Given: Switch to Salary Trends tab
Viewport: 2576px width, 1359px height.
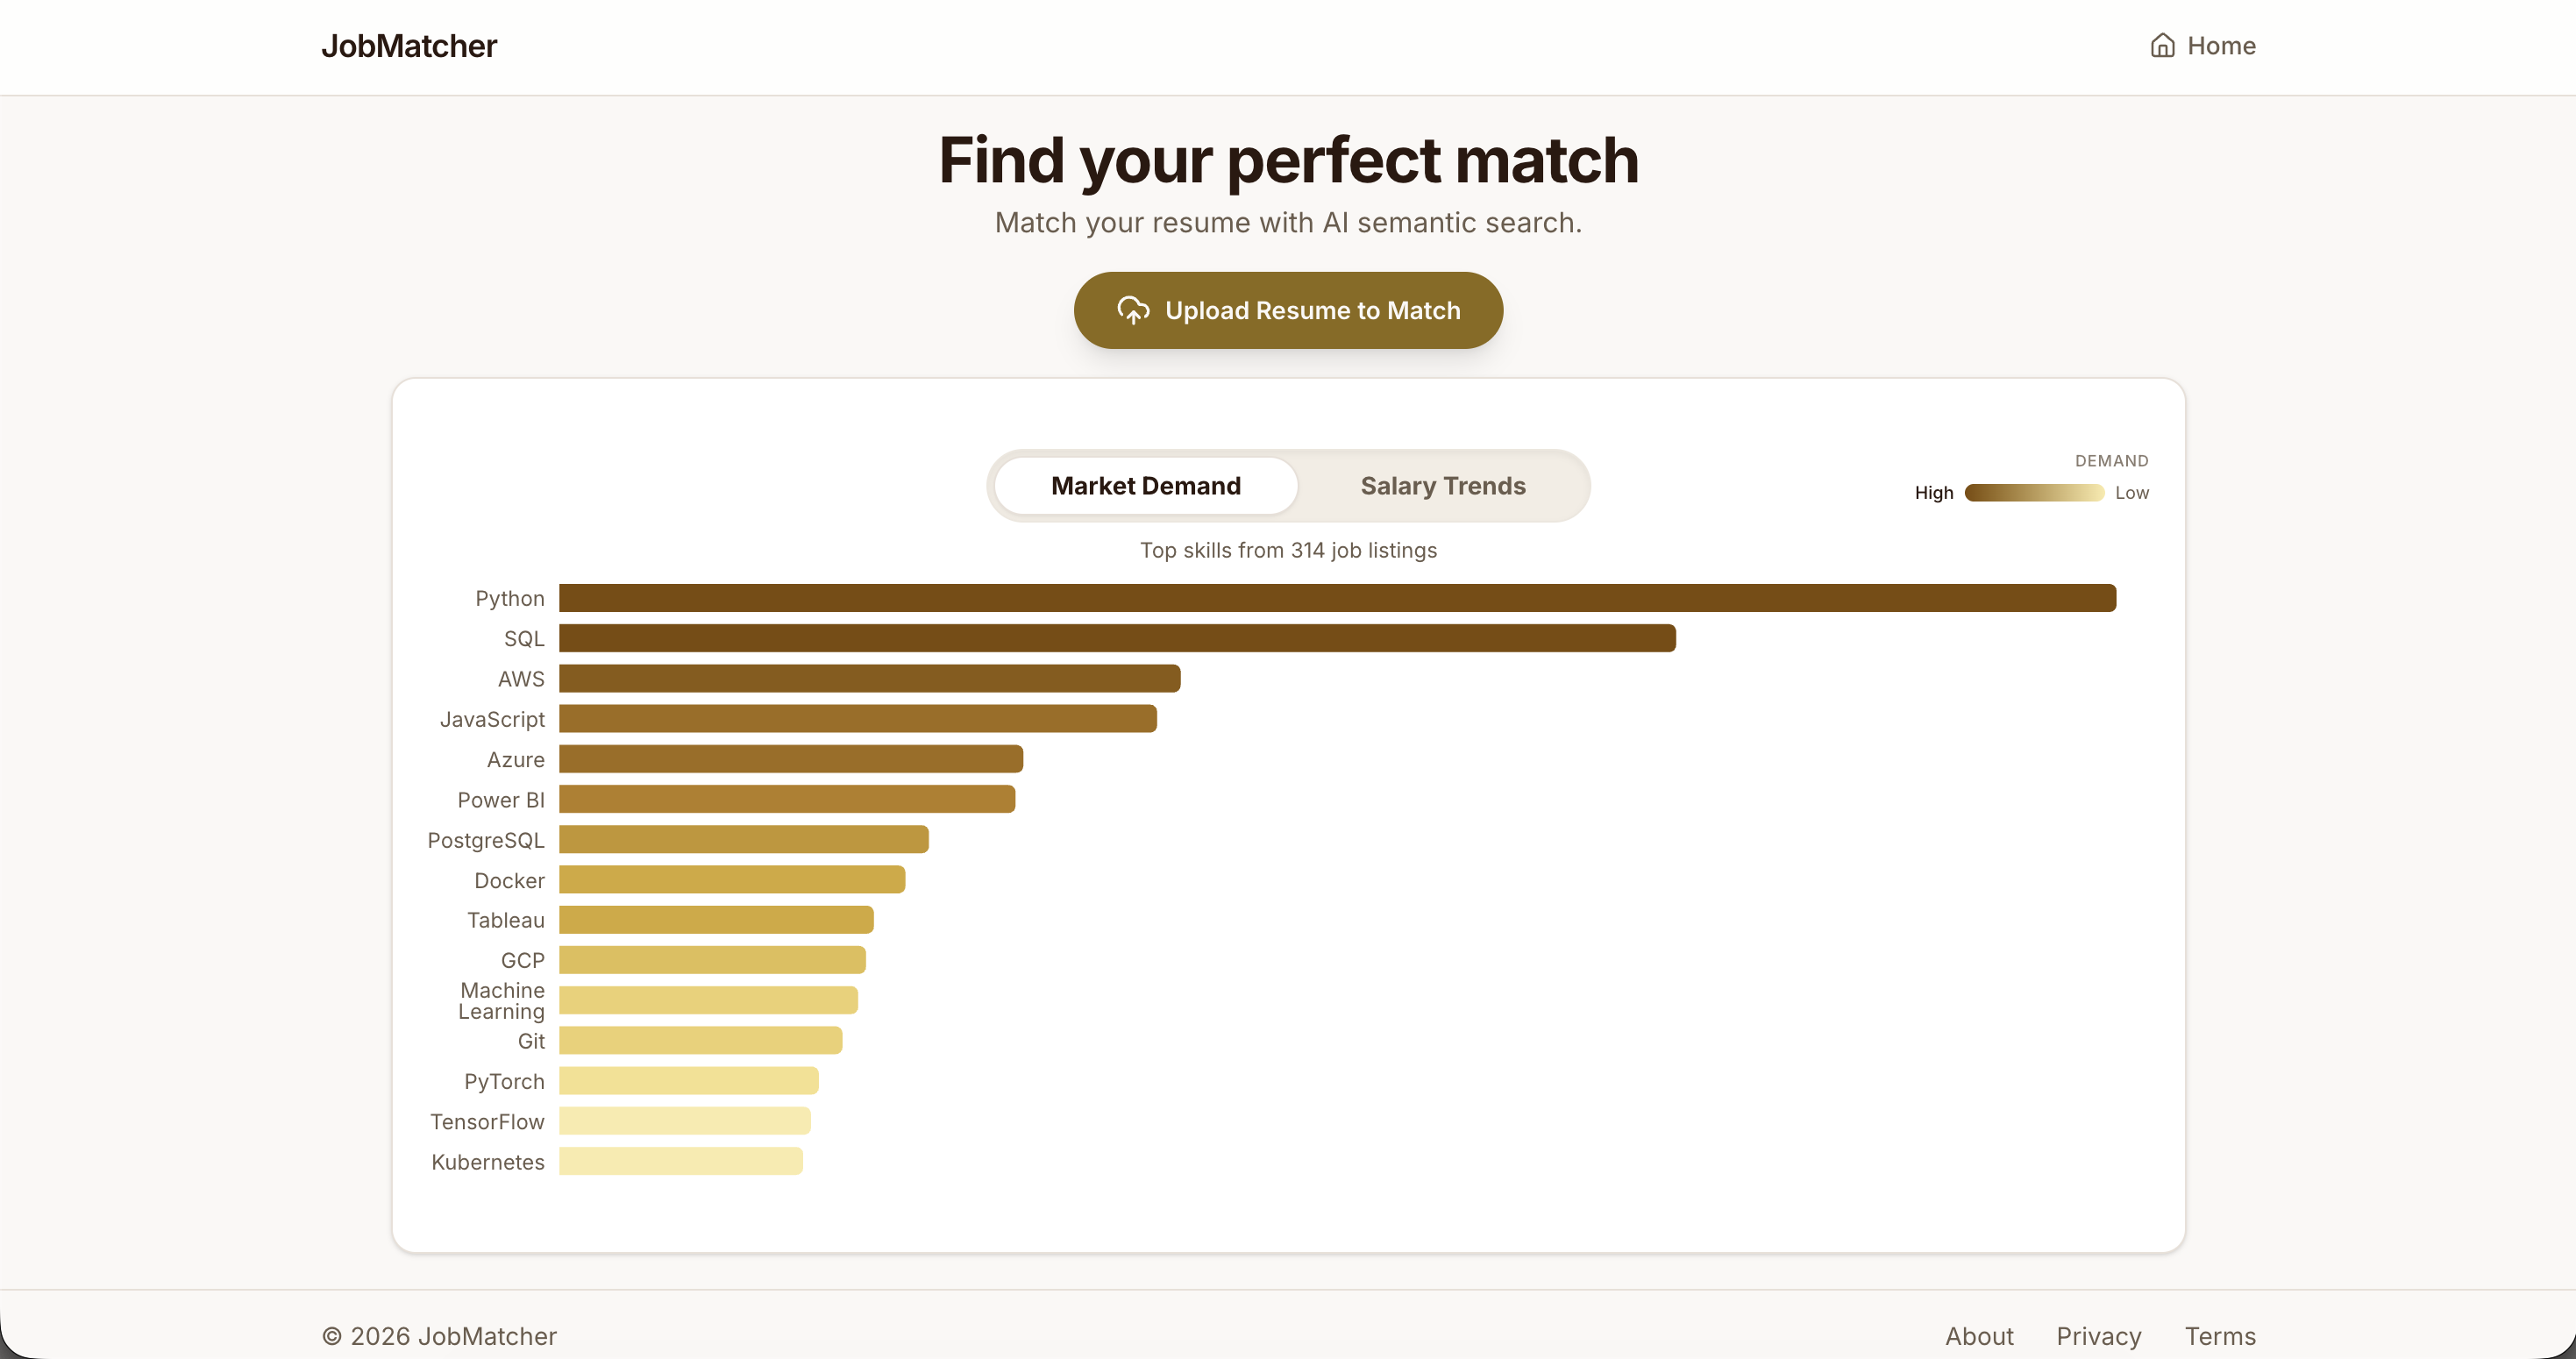Looking at the screenshot, I should pyautogui.click(x=1442, y=486).
